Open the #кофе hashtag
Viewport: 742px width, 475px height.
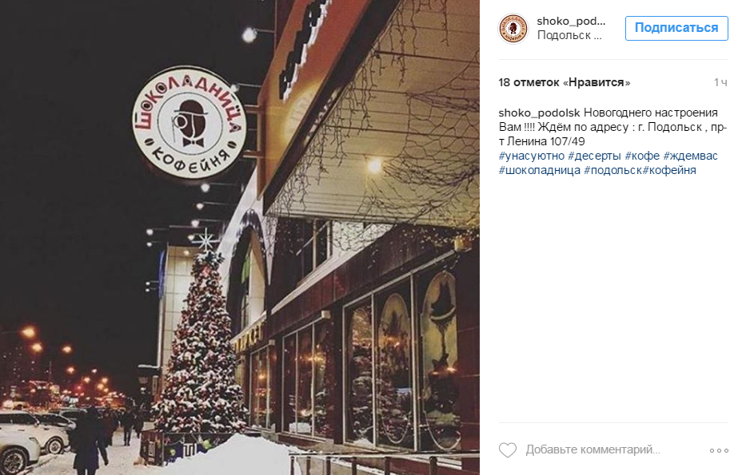tap(642, 156)
